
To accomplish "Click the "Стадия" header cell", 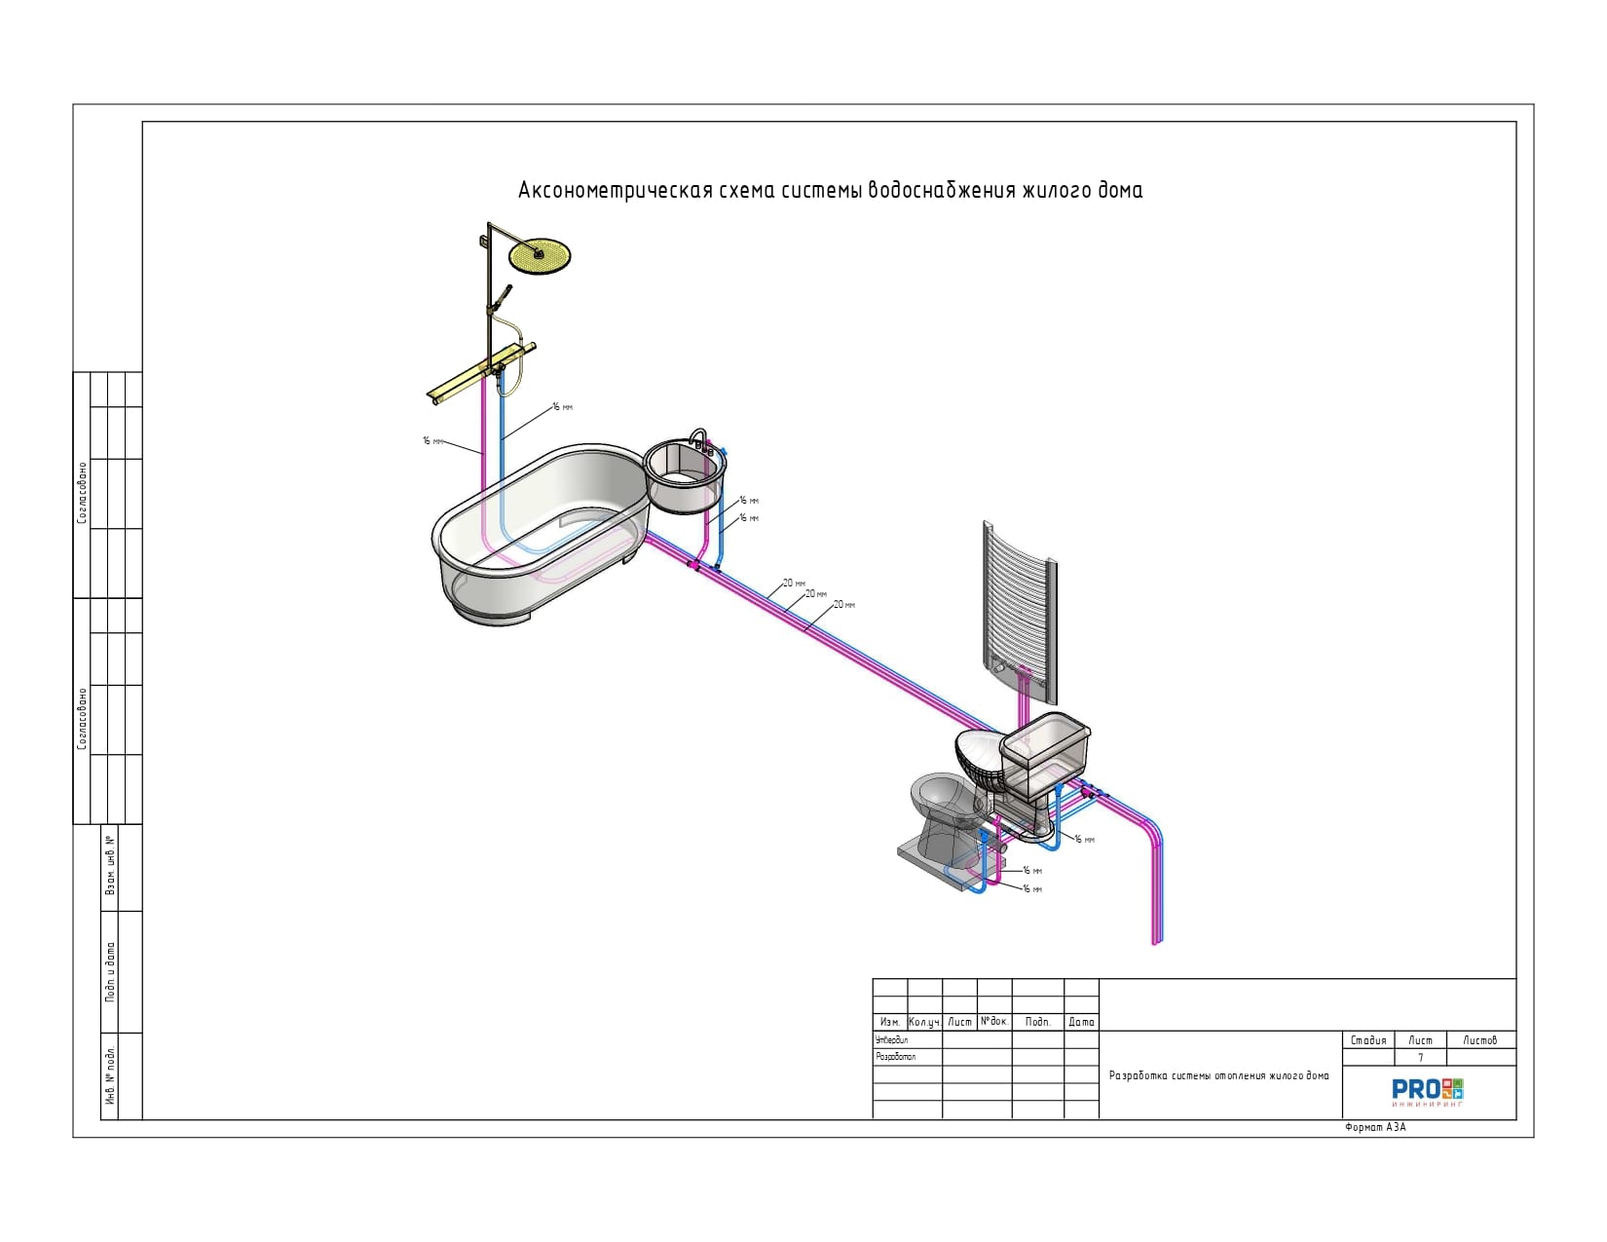I will pos(1368,1040).
